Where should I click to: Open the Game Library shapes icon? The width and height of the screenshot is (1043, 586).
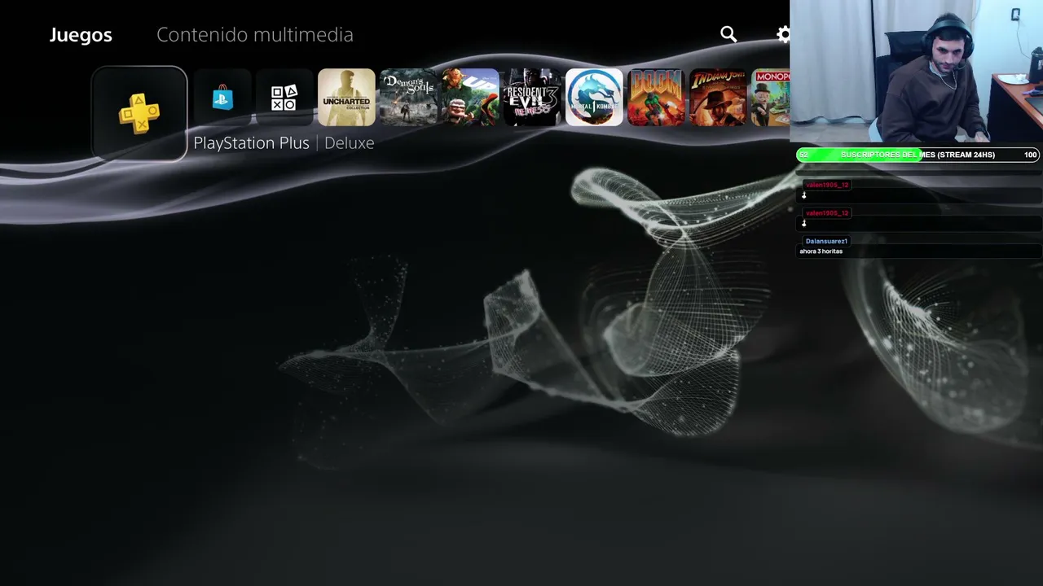pos(284,98)
